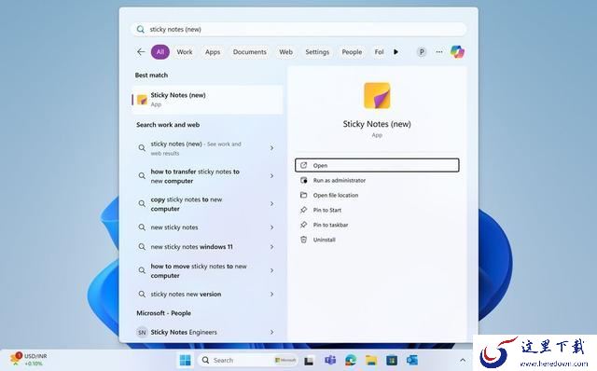Switch to the People filter tab
Image resolution: width=597 pixels, height=371 pixels.
[352, 52]
